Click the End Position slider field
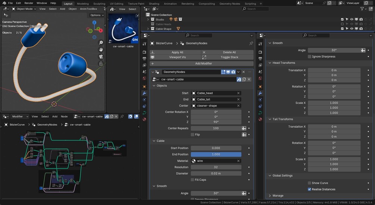This screenshot has height=205, width=375. (216, 154)
